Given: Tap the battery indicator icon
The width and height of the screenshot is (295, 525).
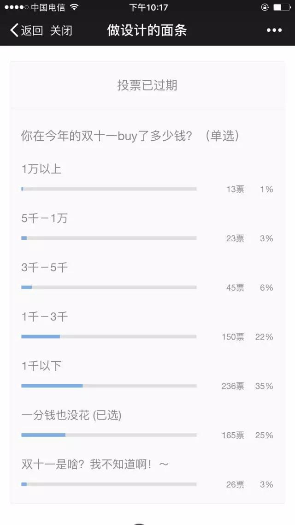Looking at the screenshot, I should pos(281,7).
